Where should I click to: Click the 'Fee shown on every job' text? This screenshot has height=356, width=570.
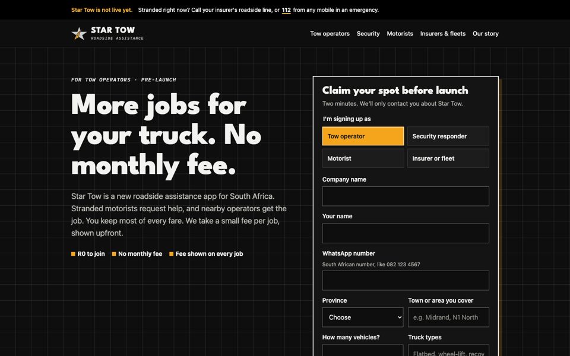tap(209, 254)
